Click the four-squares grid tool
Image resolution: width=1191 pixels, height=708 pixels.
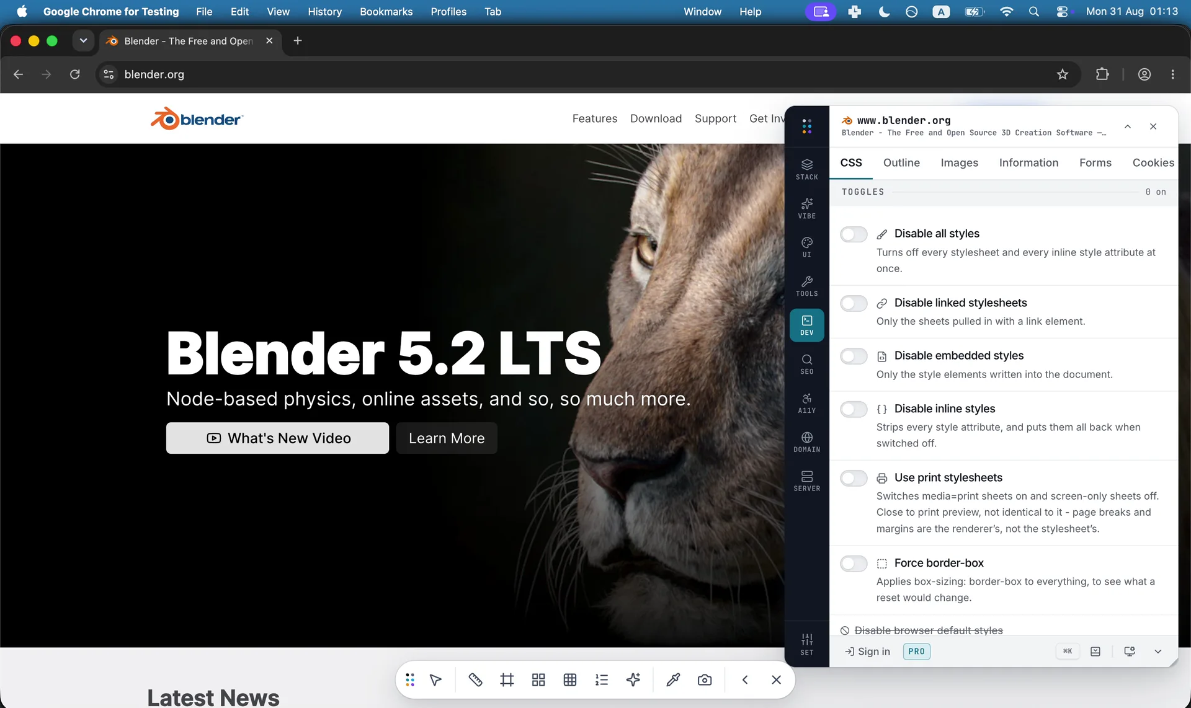(x=538, y=680)
